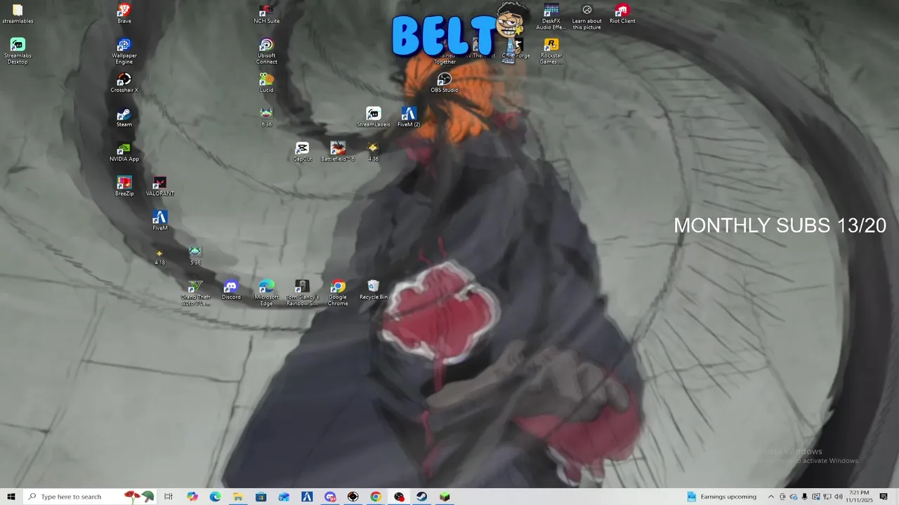
Task: Select the Lucid desktop icon
Action: 266,83
